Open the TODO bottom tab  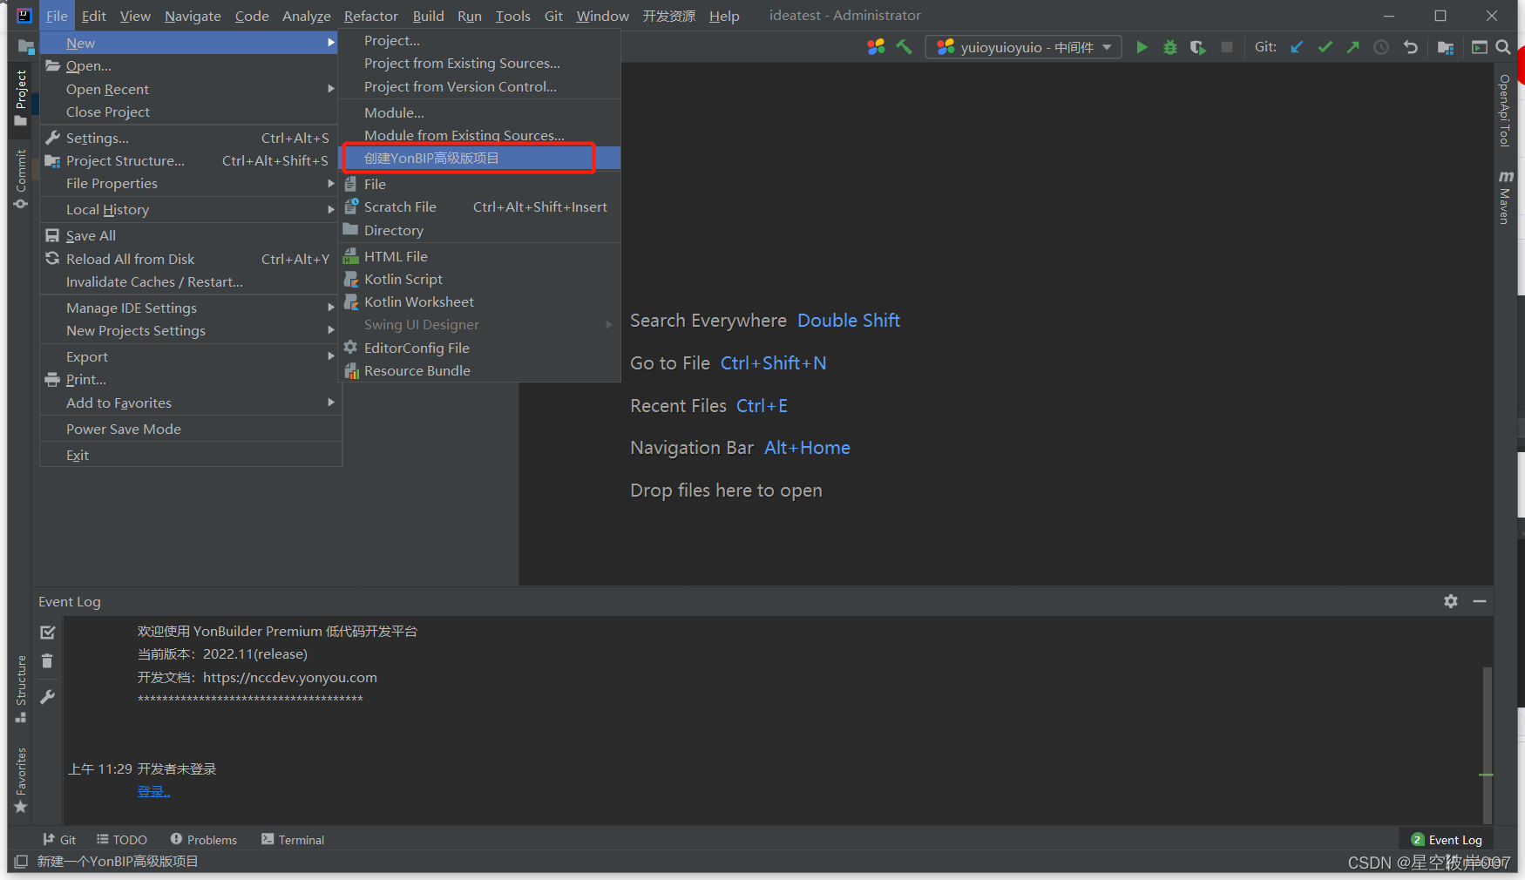click(122, 839)
